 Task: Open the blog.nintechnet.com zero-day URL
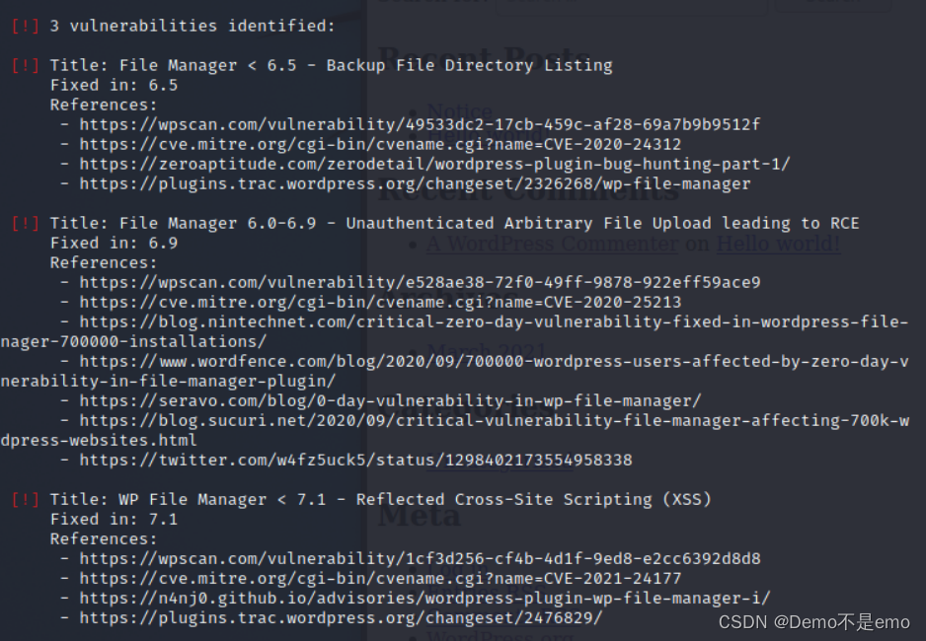click(x=494, y=321)
